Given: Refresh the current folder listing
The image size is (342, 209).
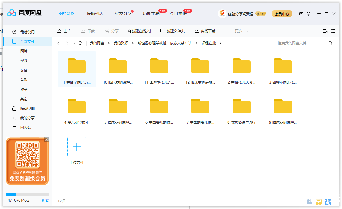Looking at the screenshot, I should [x=80, y=43].
